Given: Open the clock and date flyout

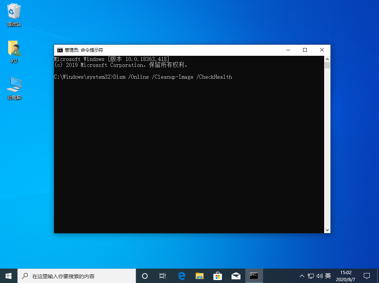Looking at the screenshot, I should [346, 276].
